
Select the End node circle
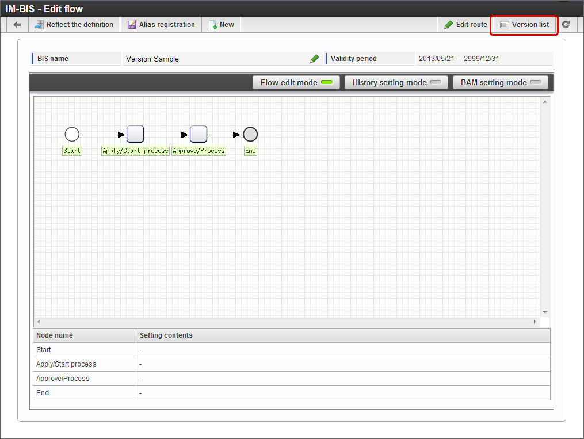[250, 135]
